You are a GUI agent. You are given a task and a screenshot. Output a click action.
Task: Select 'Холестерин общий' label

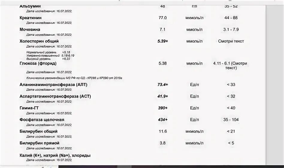[x=39, y=41]
